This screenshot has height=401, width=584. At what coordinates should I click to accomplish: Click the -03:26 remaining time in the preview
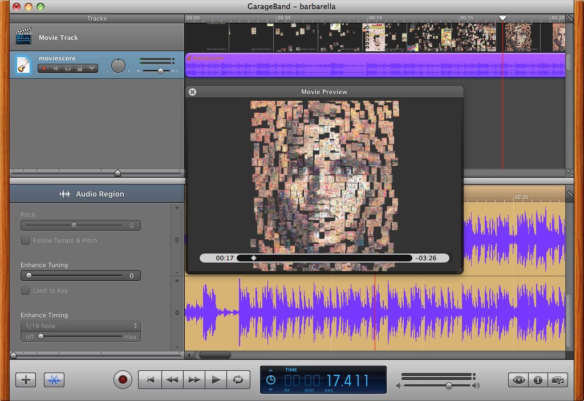(425, 258)
